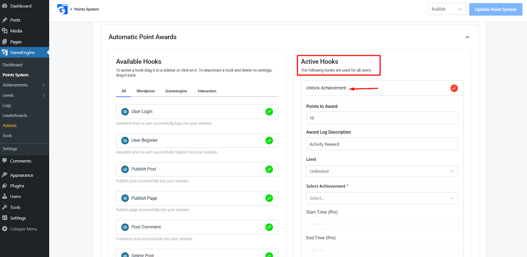
Task: Activate the Publish Page hook green arrow
Action: (x=269, y=198)
